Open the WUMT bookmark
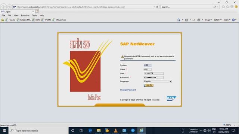Viewport: 239px width, 134px height. pyautogui.click(x=46, y=20)
